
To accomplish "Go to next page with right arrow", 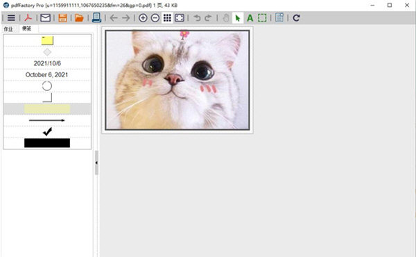I will point(126,18).
